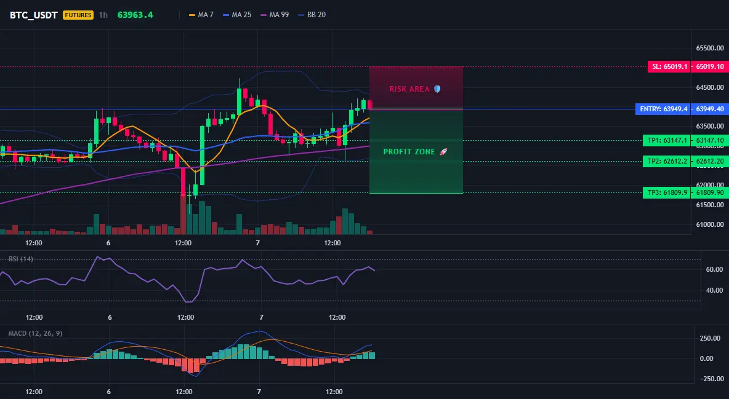Toggle the MA 7 legend item

coord(201,15)
